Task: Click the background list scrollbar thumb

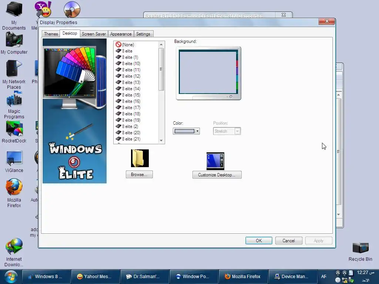Action: click(x=161, y=69)
